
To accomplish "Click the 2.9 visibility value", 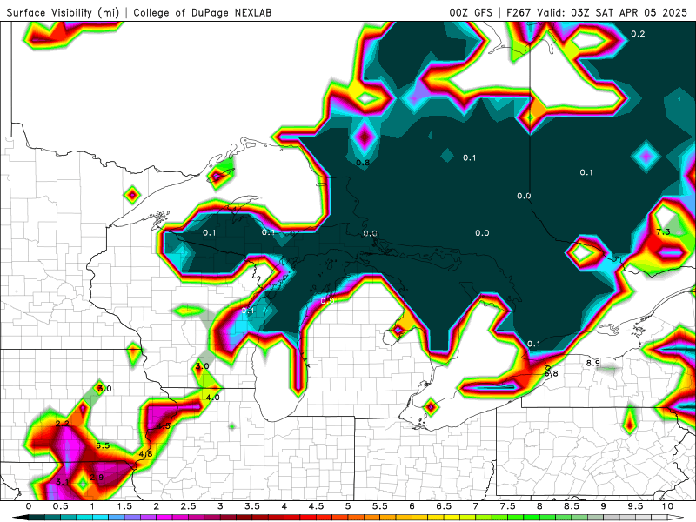I will coord(97,477).
